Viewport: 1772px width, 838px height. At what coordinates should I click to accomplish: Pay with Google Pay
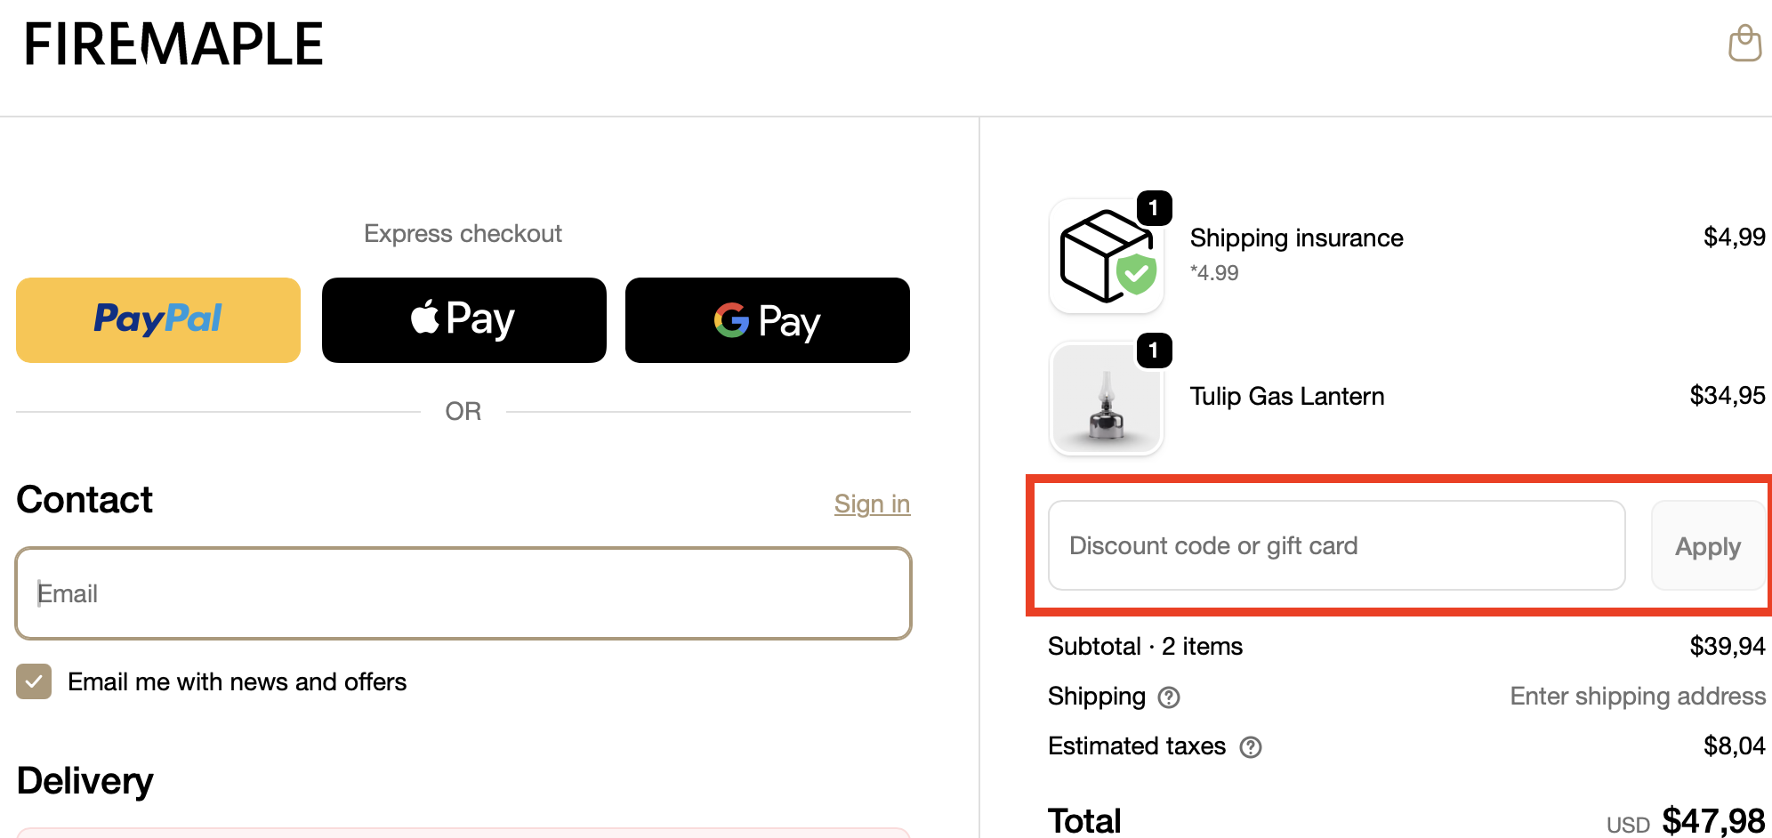[x=767, y=320]
